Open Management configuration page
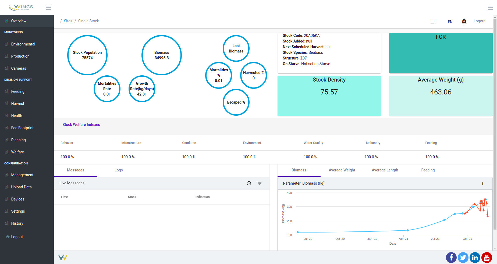This screenshot has height=264, width=497. pyautogui.click(x=27, y=175)
